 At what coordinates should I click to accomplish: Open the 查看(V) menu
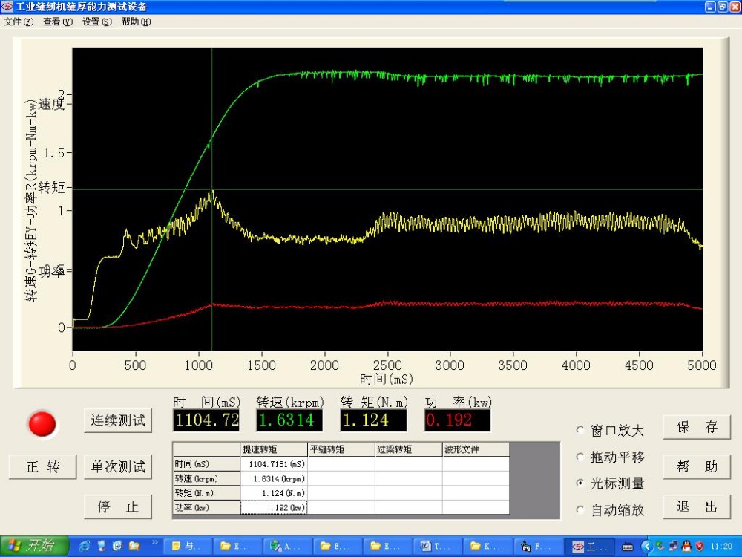tap(57, 22)
